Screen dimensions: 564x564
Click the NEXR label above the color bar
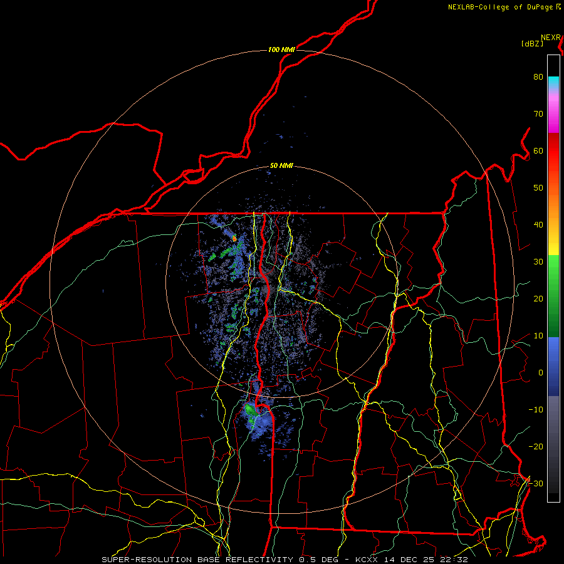(551, 38)
